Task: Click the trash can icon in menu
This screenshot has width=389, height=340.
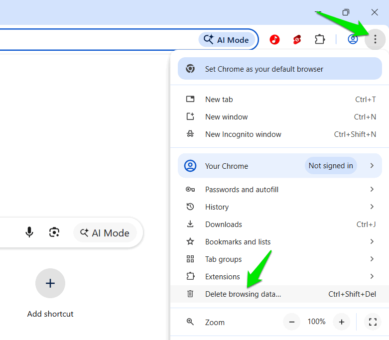Action: click(x=190, y=294)
